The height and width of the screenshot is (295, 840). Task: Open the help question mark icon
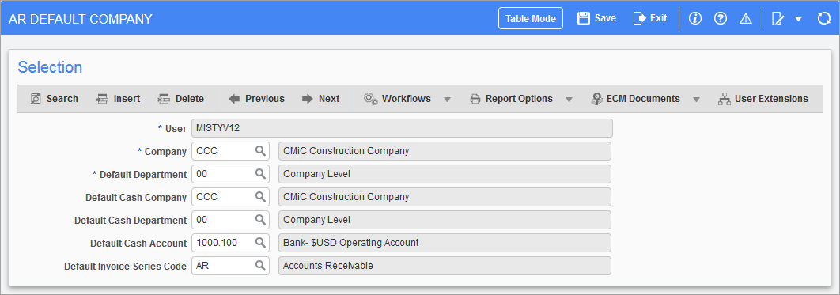(721, 19)
